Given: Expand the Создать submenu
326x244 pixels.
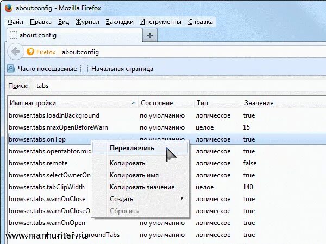Looking at the screenshot, I should tap(140, 199).
